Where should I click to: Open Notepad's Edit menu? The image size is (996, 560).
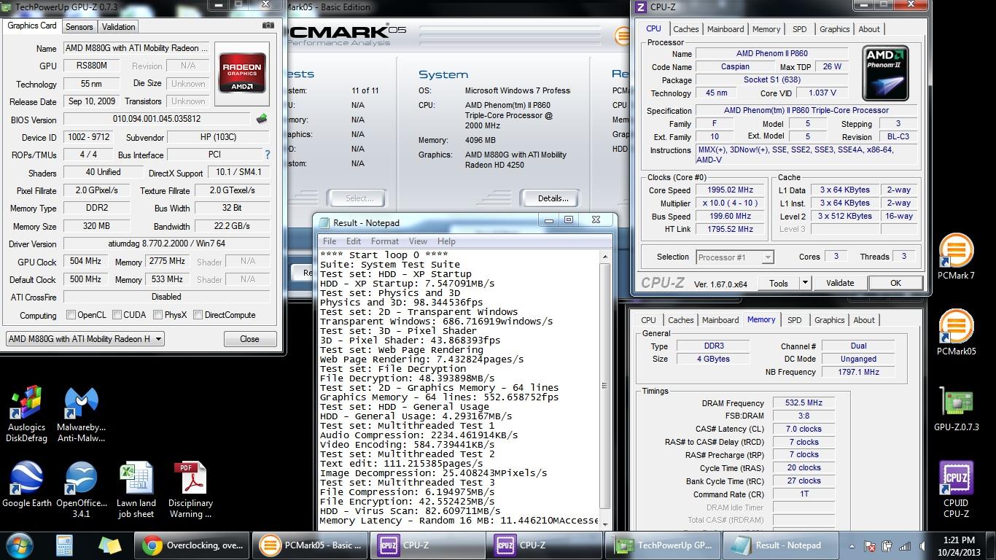click(354, 241)
